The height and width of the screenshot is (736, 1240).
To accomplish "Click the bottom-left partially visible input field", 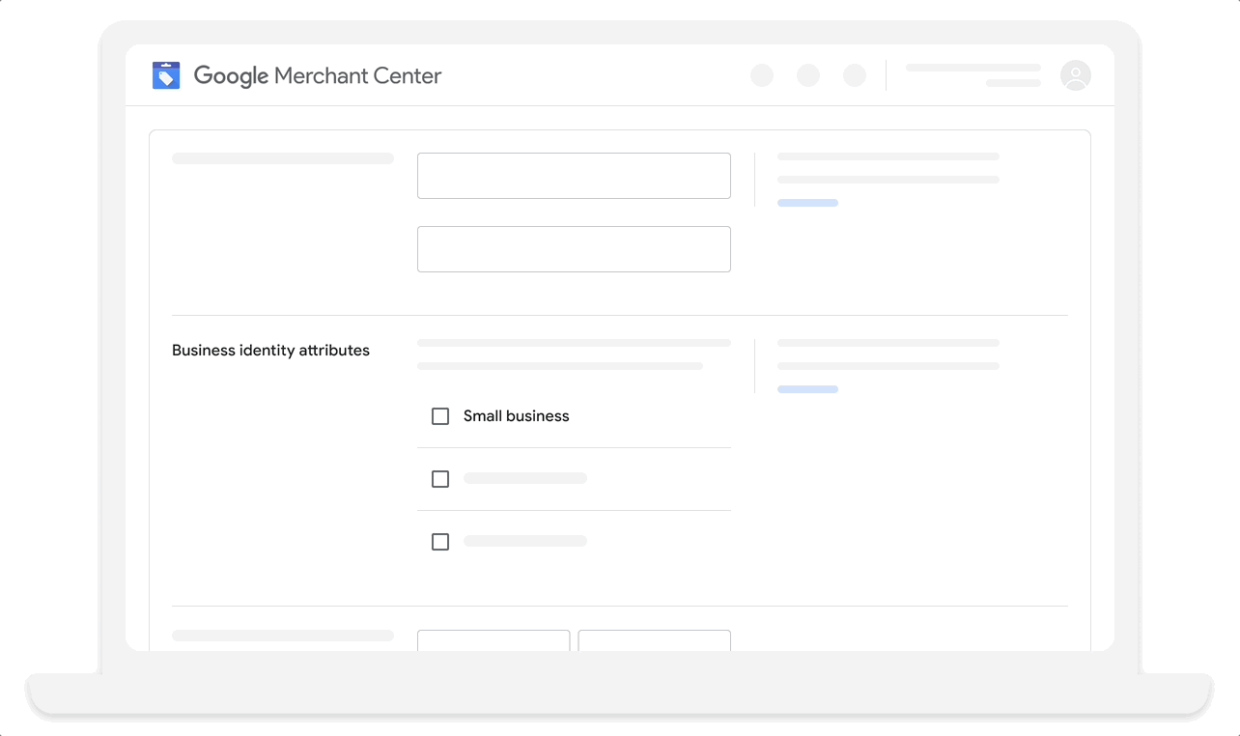I will [493, 640].
